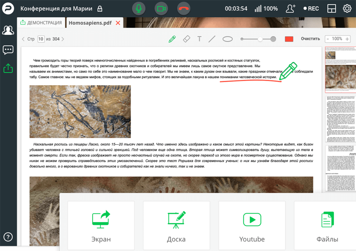Screen dimensions: 356x251
Task: Close the Homosapiens.pdf tab
Action: point(118,23)
